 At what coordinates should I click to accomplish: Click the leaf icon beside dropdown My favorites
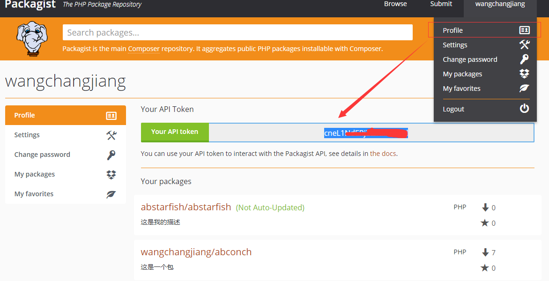524,88
